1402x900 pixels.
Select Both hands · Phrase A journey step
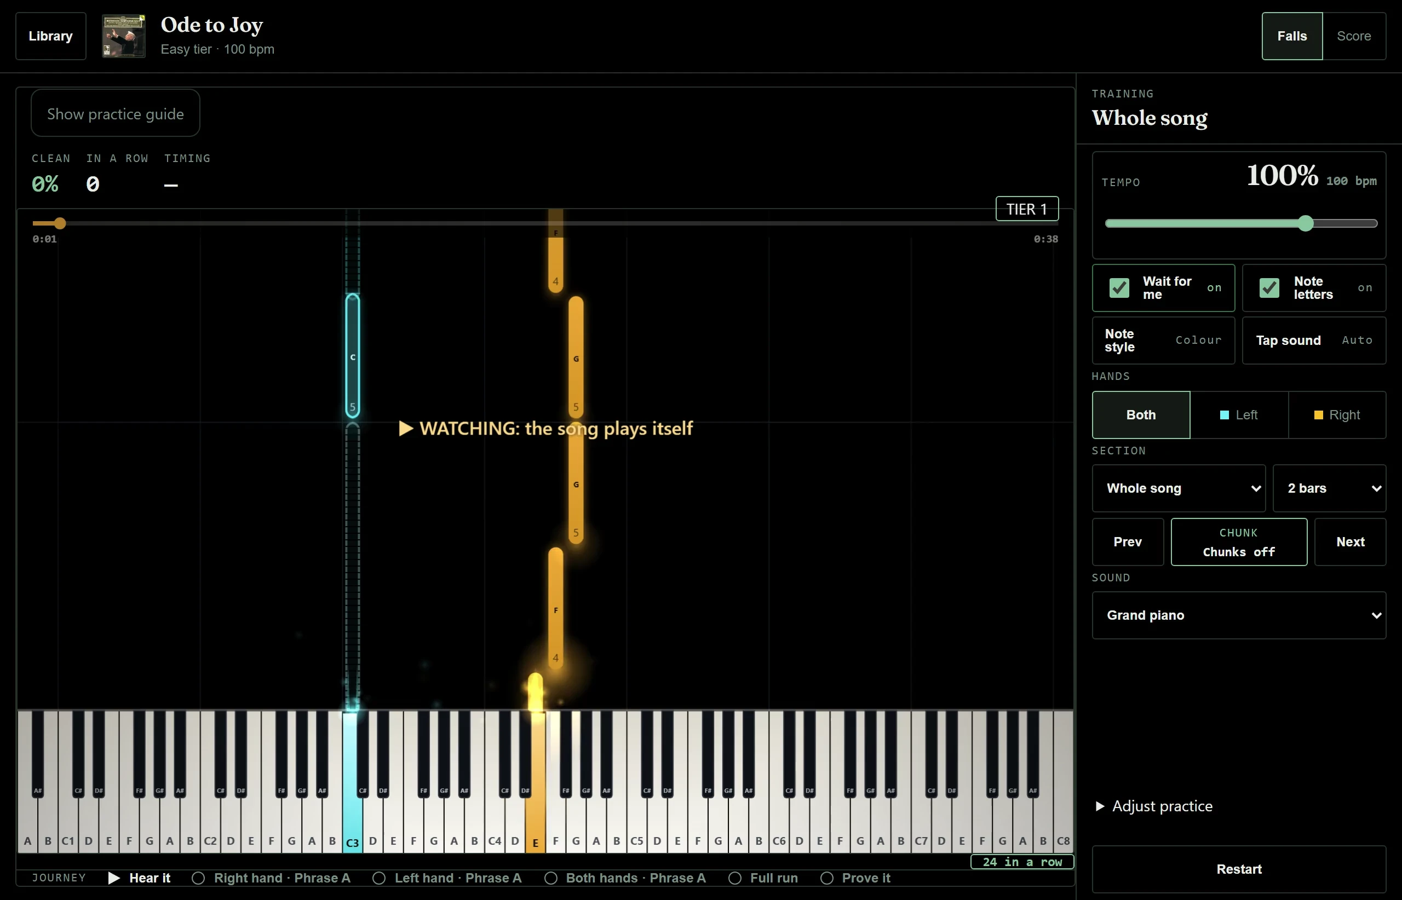pos(625,878)
